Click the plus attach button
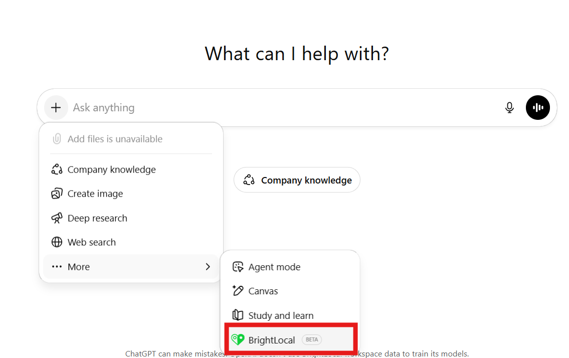This screenshot has height=358, width=569. point(56,107)
